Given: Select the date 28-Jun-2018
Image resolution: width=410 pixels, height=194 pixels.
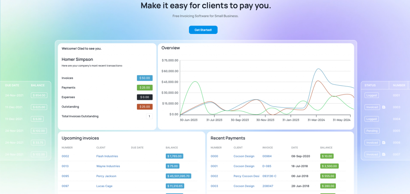Looking at the screenshot, I should pos(300,186).
